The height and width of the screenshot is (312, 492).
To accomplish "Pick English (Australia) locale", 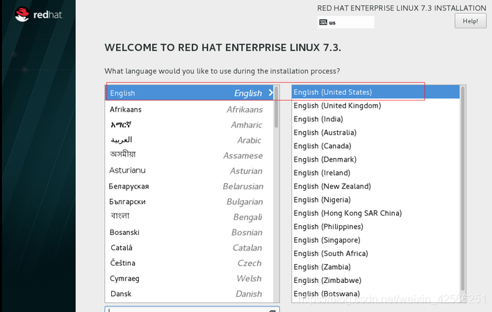I will 376,132.
